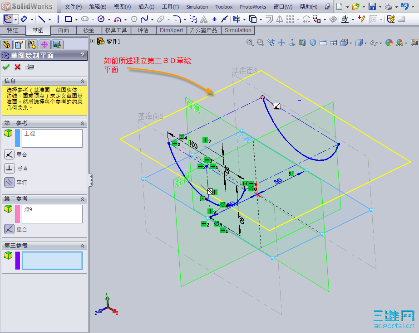Click the Quick Snaps pencil icon
419x333 pixels.
(x=361, y=19)
